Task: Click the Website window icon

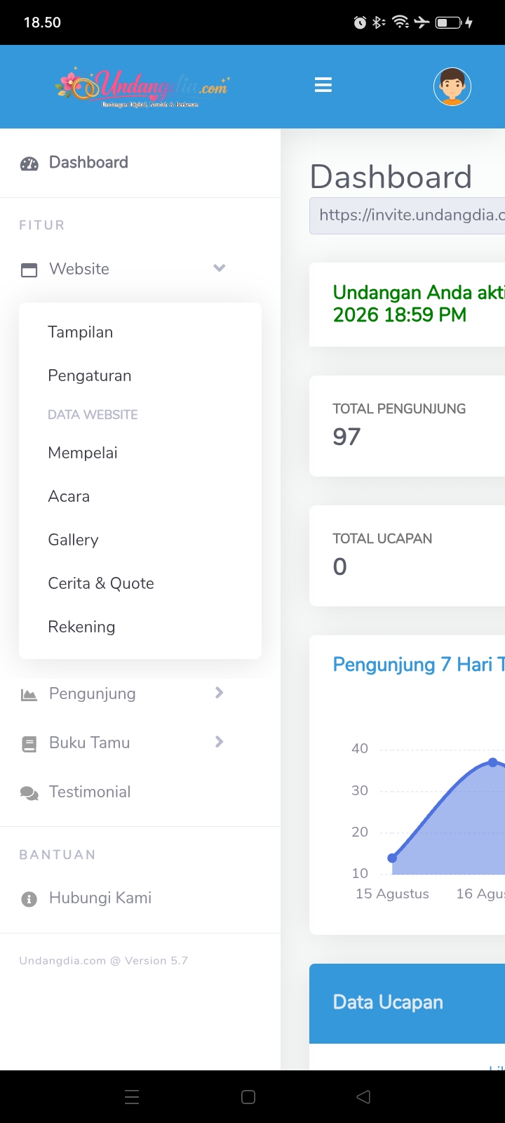Action: (x=29, y=270)
